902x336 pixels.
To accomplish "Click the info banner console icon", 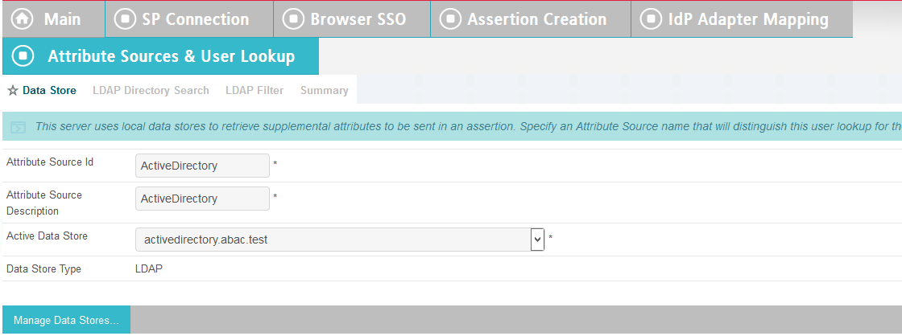I will (18, 127).
